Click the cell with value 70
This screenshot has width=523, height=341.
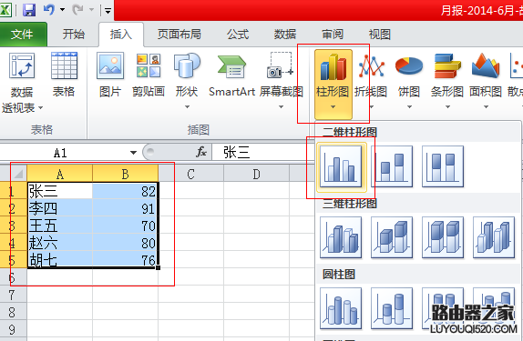click(125, 226)
